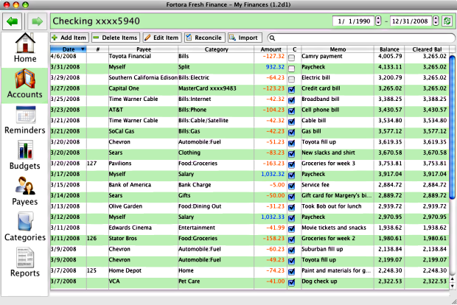Click the start date field 1/1/1990
This screenshot has width=457, height=305.
(x=354, y=21)
